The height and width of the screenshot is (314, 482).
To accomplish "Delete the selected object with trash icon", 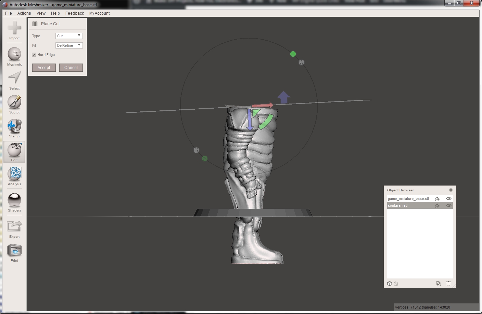I will [x=448, y=284].
